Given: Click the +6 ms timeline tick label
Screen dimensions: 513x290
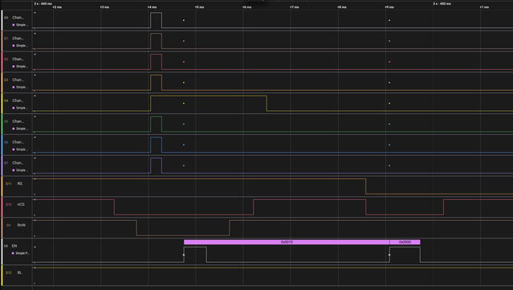Looking at the screenshot, I should pyautogui.click(x=247, y=7).
